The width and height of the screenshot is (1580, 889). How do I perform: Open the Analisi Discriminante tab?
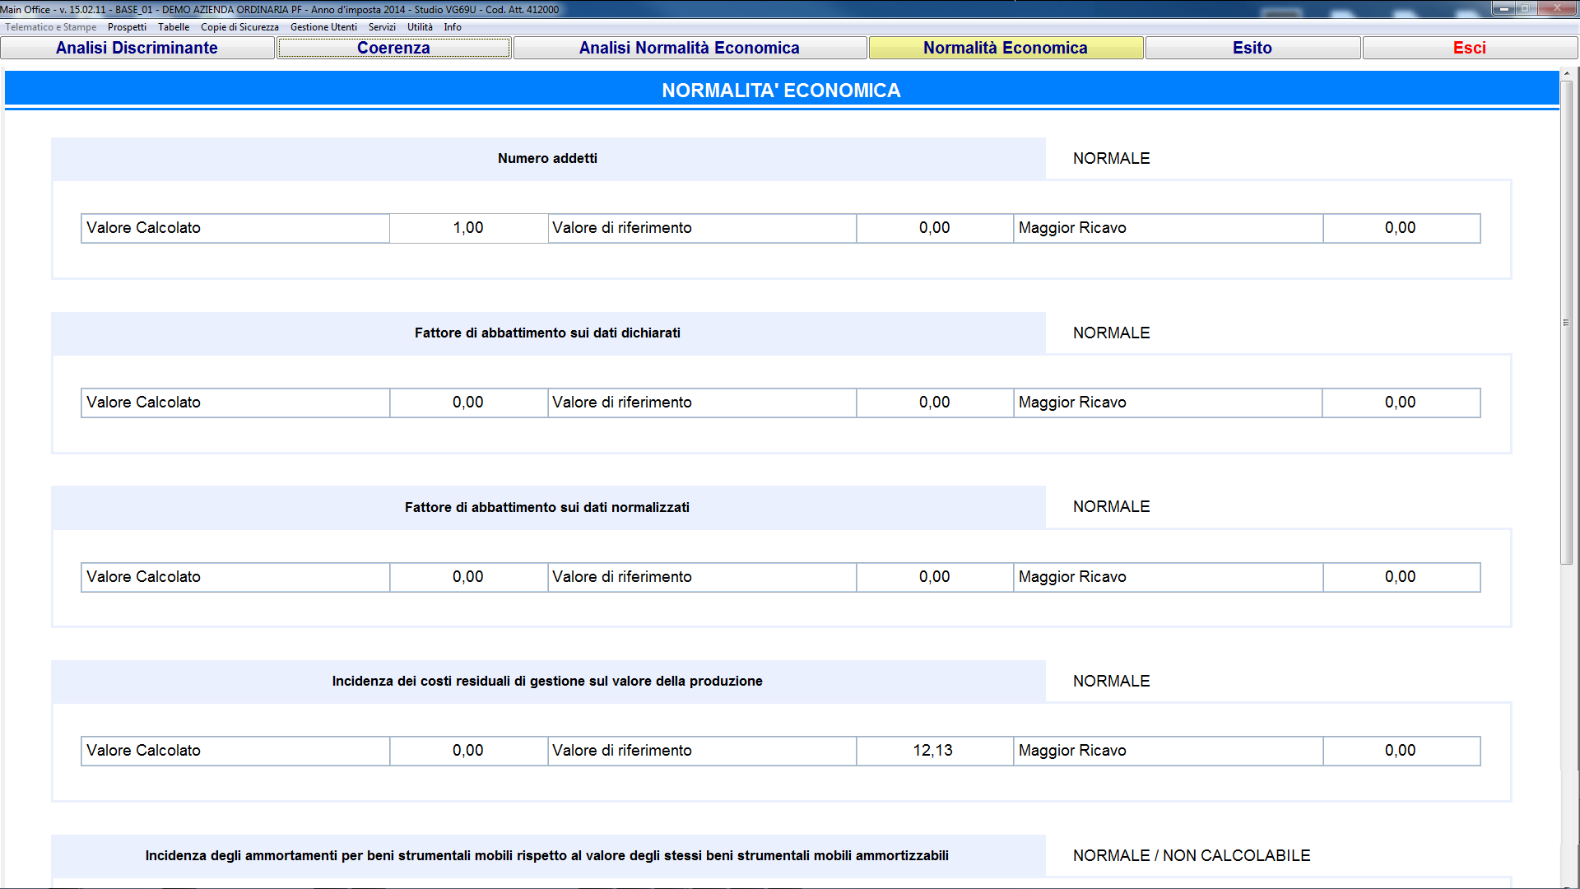137,48
